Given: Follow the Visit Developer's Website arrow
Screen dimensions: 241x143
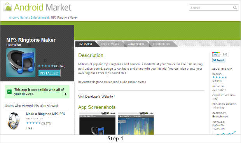Looking at the screenshot, I should (x=115, y=96).
